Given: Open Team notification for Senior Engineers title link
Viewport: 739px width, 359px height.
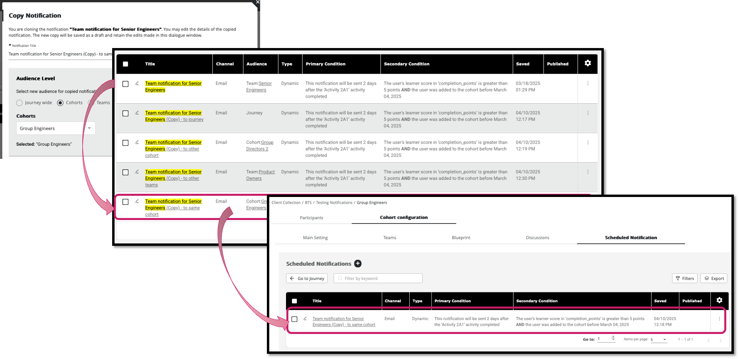Looking at the screenshot, I should pos(173,87).
